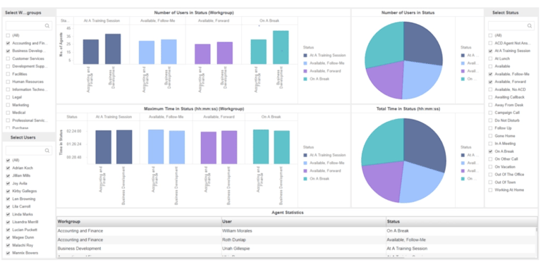Toggle the (All) checkbox in Select Status
543x262 pixels.
490,35
